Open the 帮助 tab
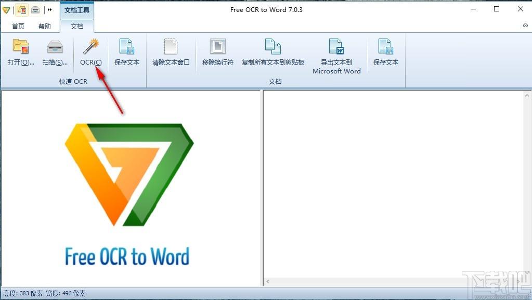 coord(44,26)
